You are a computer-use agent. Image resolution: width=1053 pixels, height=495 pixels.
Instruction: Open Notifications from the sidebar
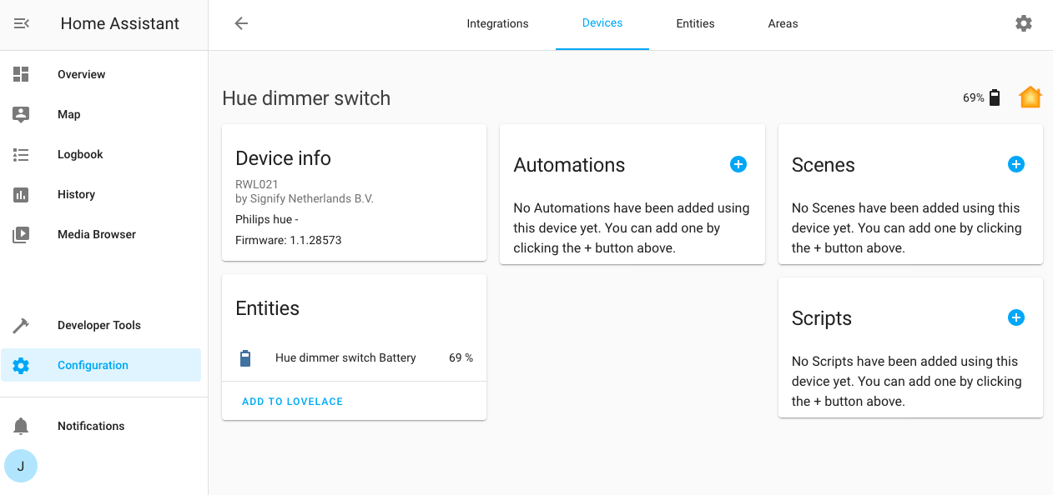pyautogui.click(x=90, y=426)
